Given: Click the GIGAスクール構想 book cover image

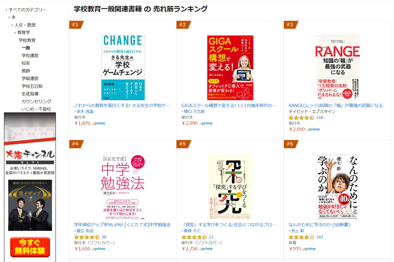Looking at the screenshot, I should point(230,67).
